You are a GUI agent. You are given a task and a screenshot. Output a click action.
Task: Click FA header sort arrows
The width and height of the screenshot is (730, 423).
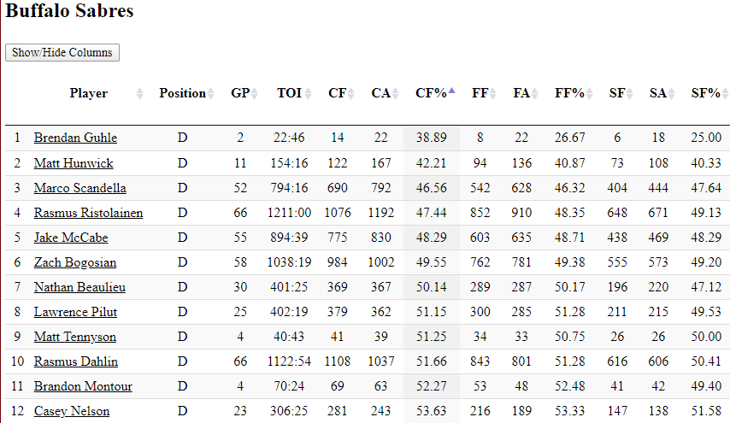(535, 93)
